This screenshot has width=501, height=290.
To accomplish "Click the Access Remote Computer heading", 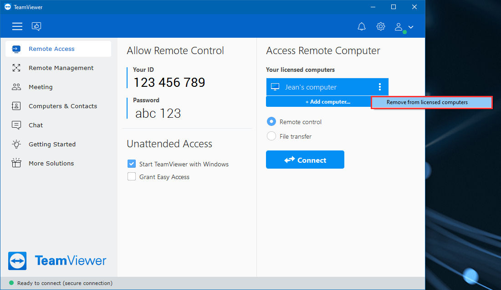I will 323,51.
